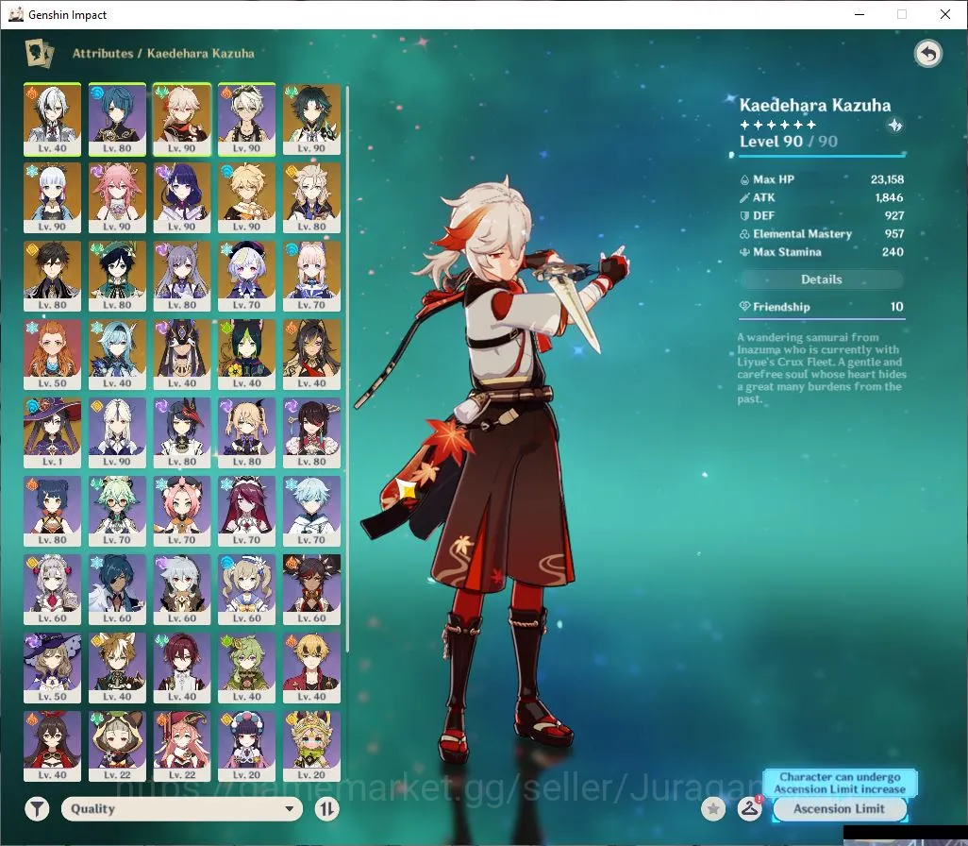Select Diona portrait
968x846 pixels.
[182, 512]
